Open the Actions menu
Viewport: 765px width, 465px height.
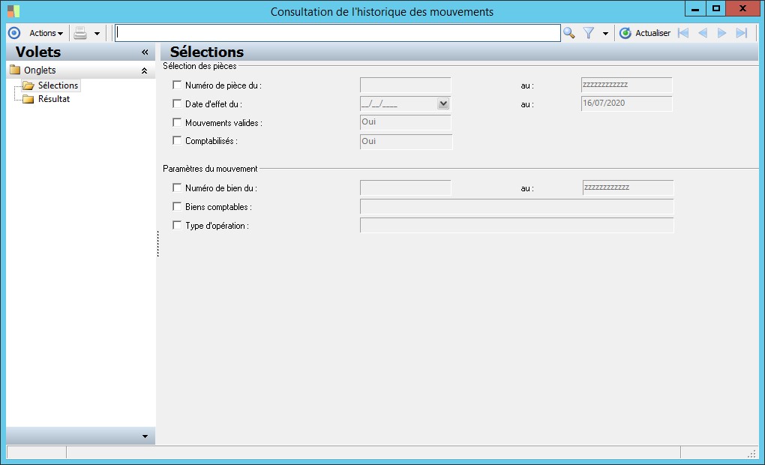[x=46, y=33]
